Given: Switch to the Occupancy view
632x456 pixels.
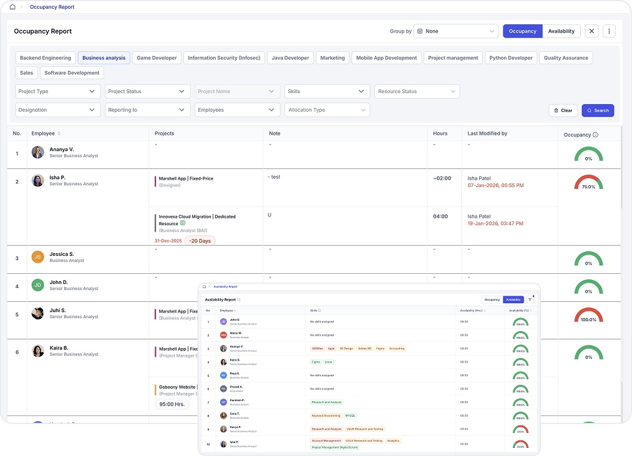Looking at the screenshot, I should (522, 31).
